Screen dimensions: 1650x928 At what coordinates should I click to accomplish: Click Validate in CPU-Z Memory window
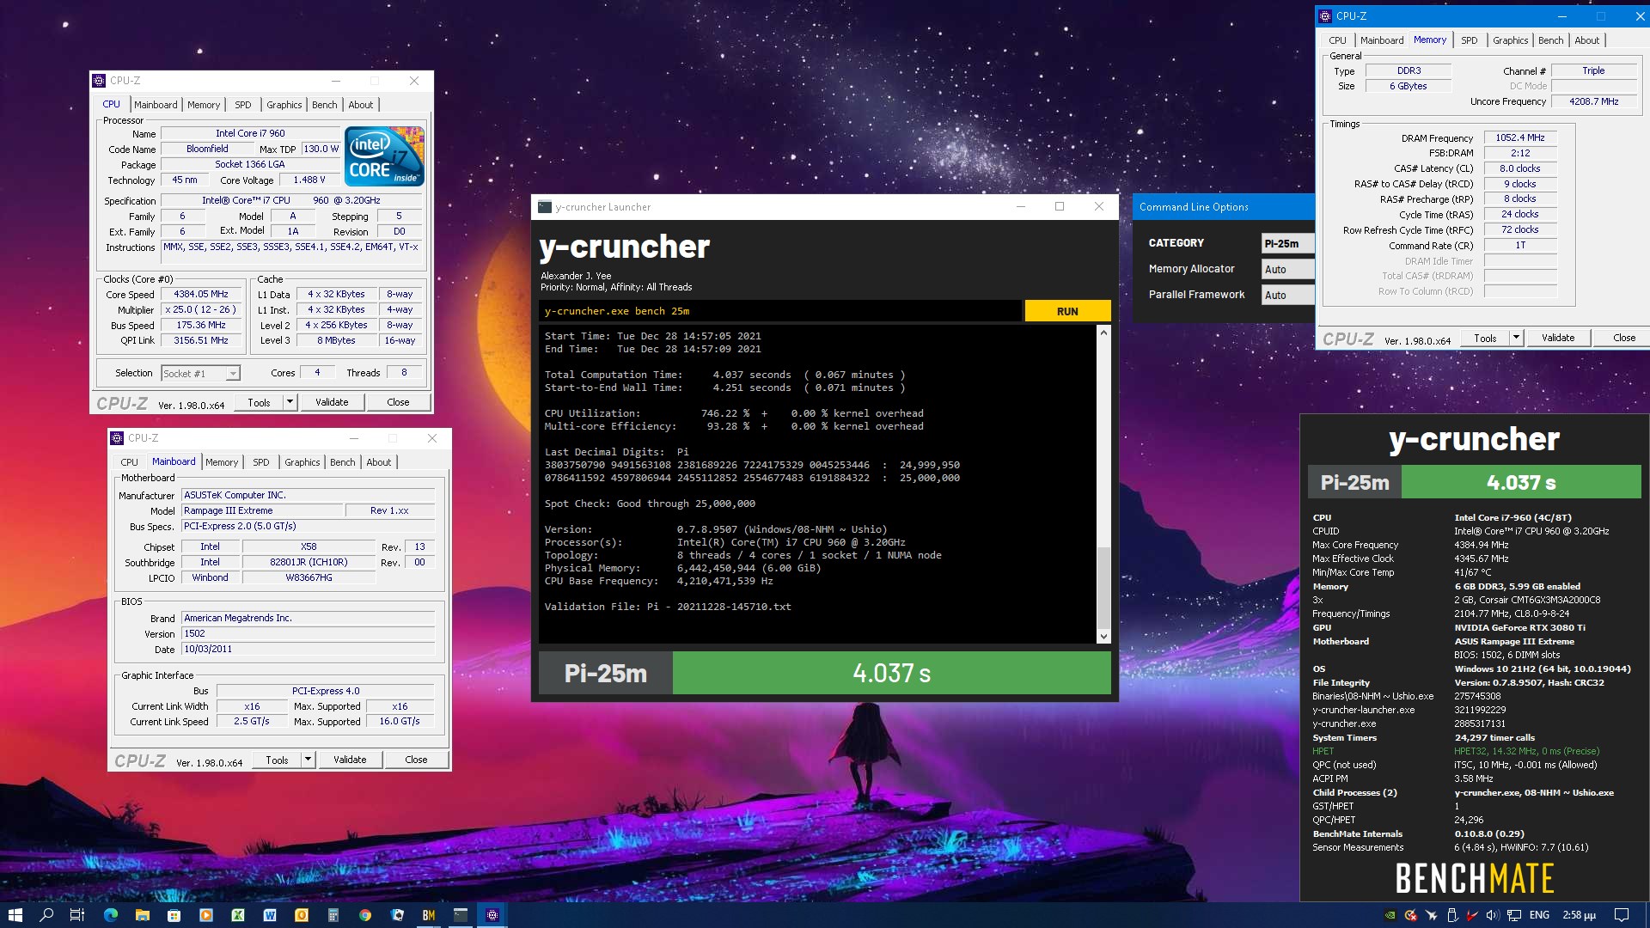pyautogui.click(x=1558, y=338)
